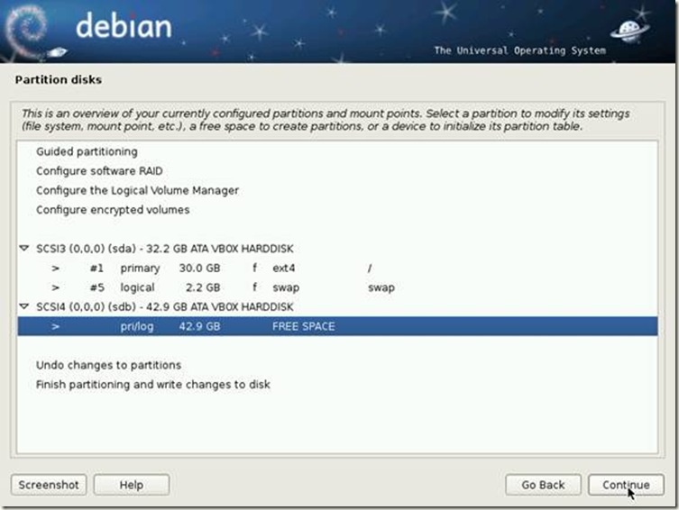The width and height of the screenshot is (679, 510).
Task: Click the > arrow of partition #1
Action: [55, 269]
